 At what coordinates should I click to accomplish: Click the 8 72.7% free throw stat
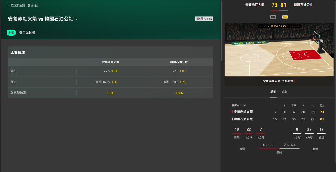coord(268,145)
